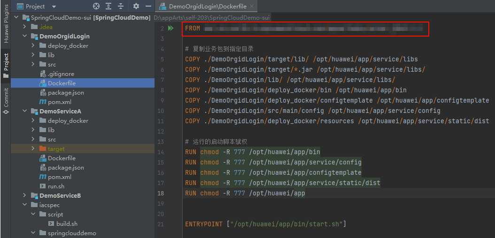The image size is (495, 238).
Task: Click the green run gutter icon on line 2
Action: coord(171,29)
